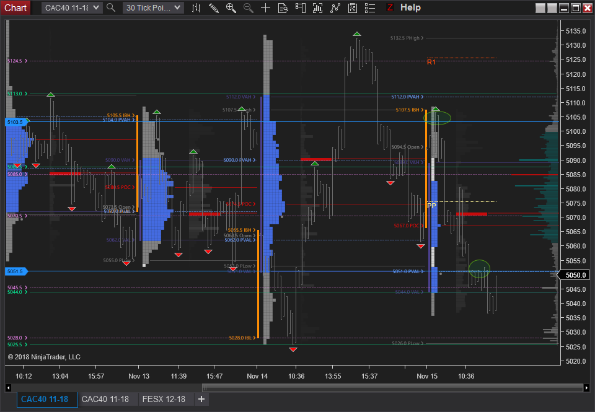Click the 5070.5 level label on left
The width and height of the screenshot is (595, 412).
click(x=17, y=216)
